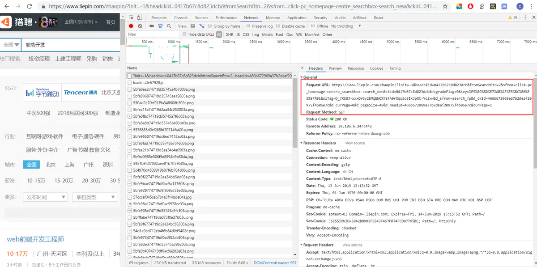
Task: Open the AdBlock red hand extension
Action: pyautogui.click(x=470, y=7)
